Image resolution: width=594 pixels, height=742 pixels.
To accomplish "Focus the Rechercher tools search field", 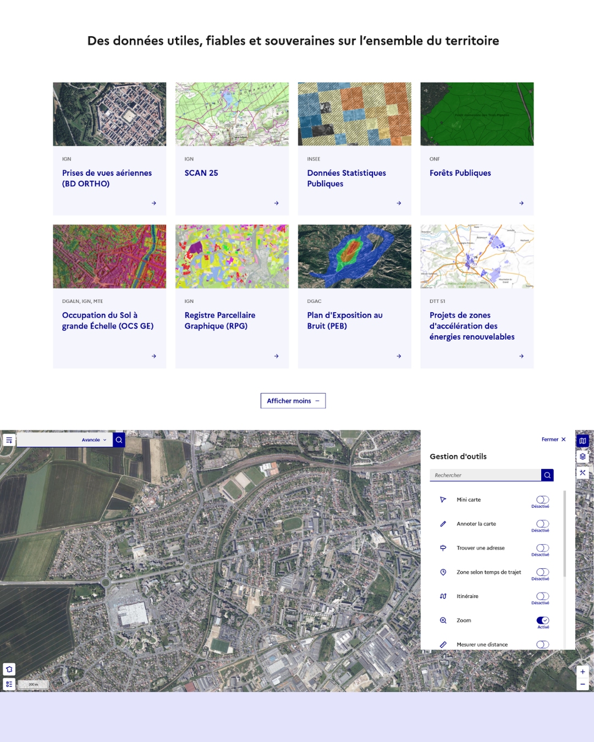I will (x=485, y=475).
